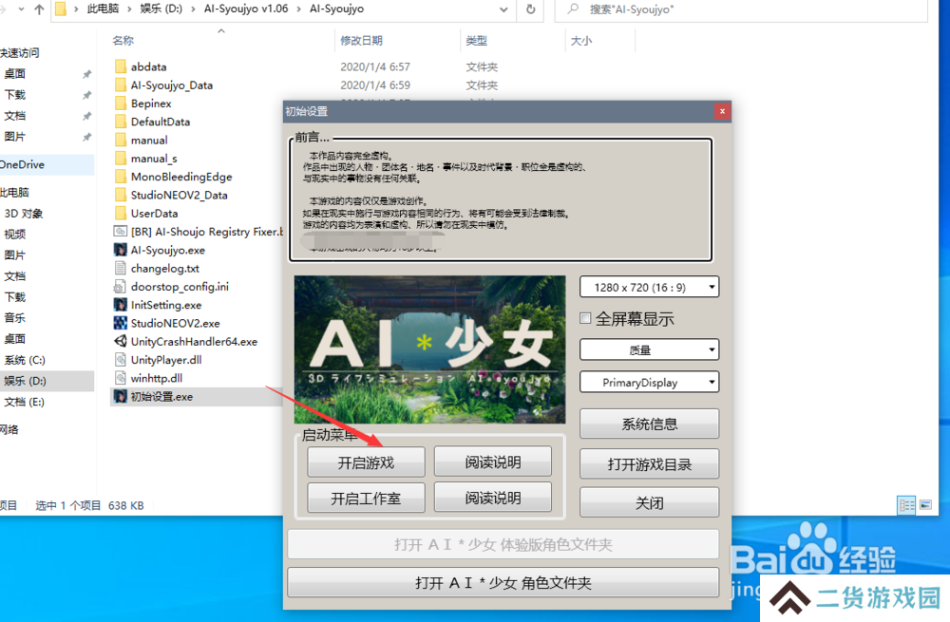Sort files by 修改日期 column header
Image resolution: width=950 pixels, height=622 pixels.
point(361,41)
